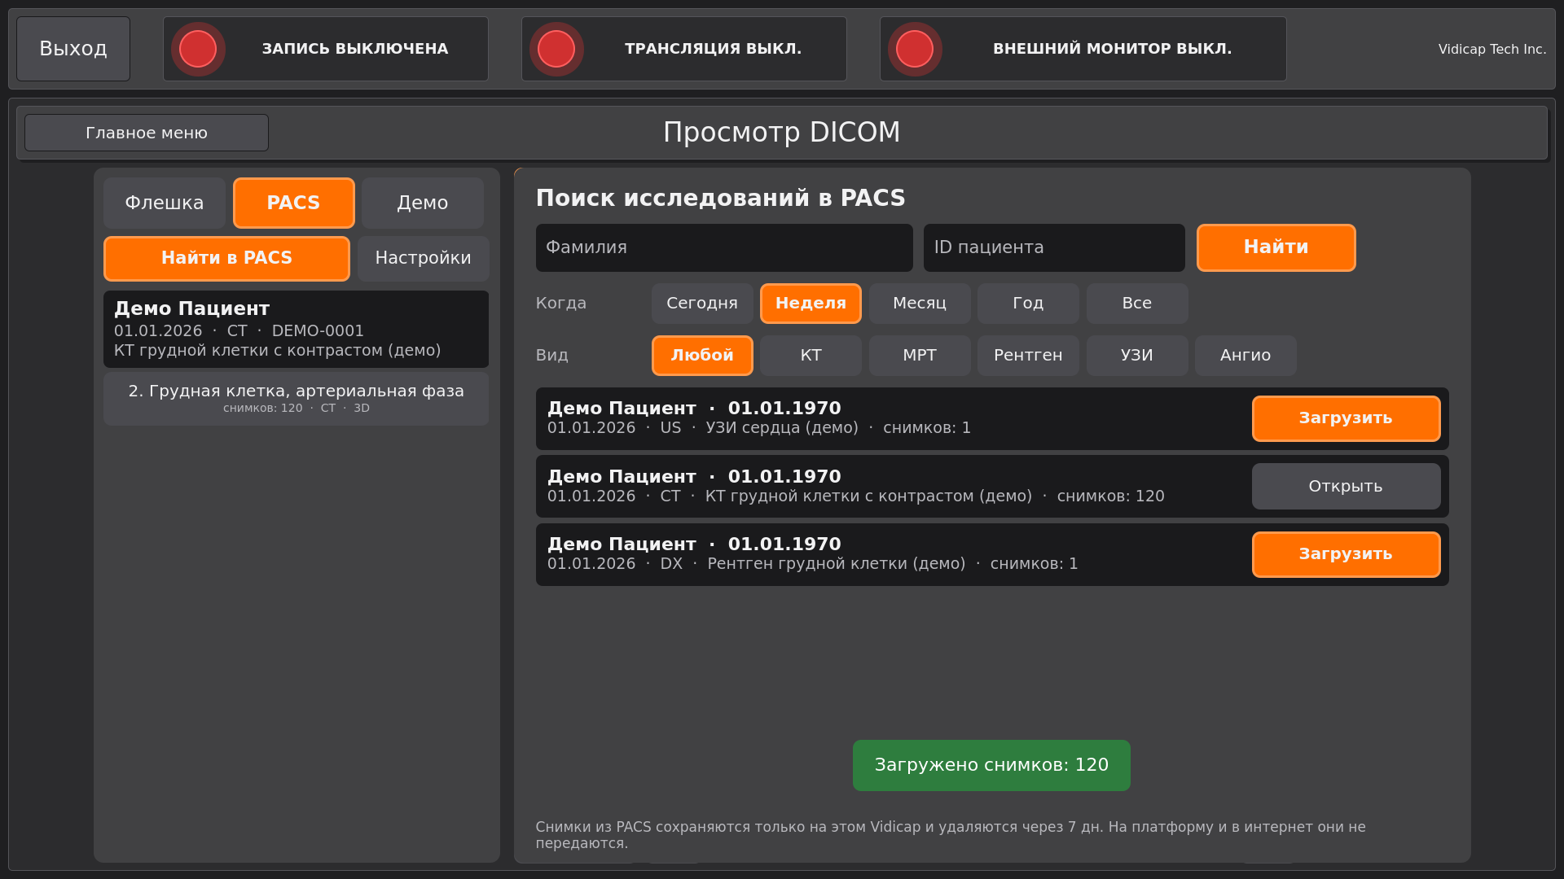Image resolution: width=1564 pixels, height=879 pixels.
Task: Choose modality filter МРТ
Action: coord(920,356)
